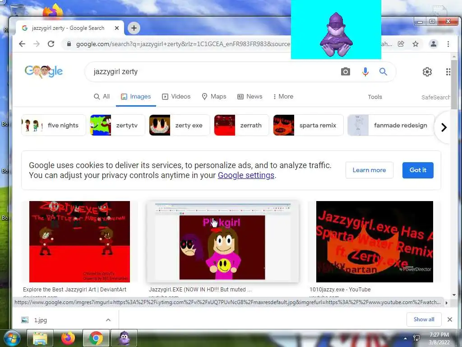Viewport: 462px width, 347px height.
Task: Expand the More search options menu
Action: (x=283, y=97)
